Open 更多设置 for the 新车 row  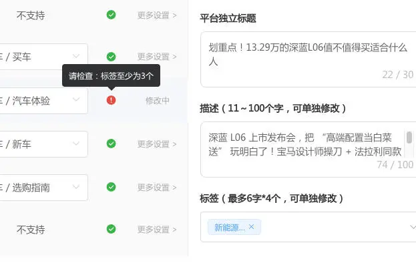tap(157, 144)
